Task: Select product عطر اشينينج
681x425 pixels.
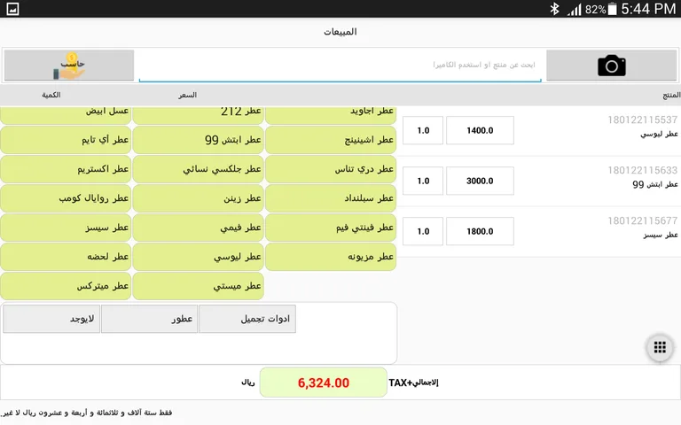Action: pos(331,140)
